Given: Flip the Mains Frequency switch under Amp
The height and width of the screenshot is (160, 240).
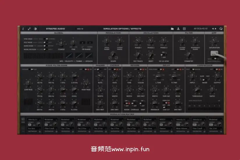Looking at the screenshot, I should 215,59.
